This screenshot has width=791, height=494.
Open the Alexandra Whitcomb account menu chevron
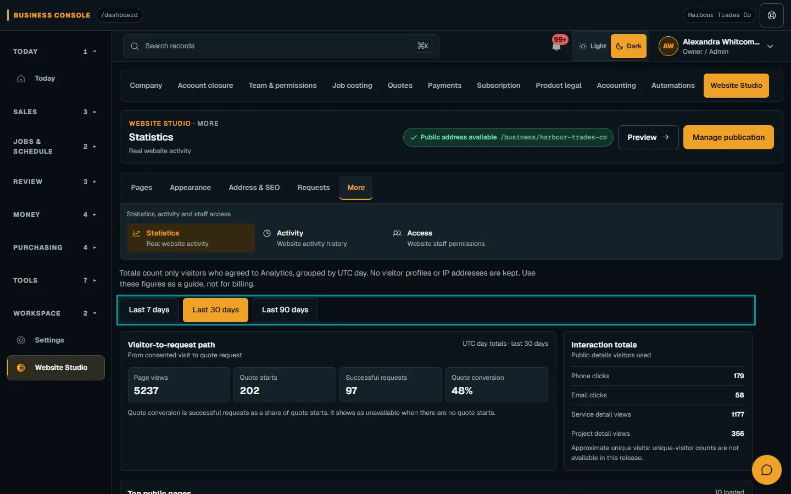770,47
